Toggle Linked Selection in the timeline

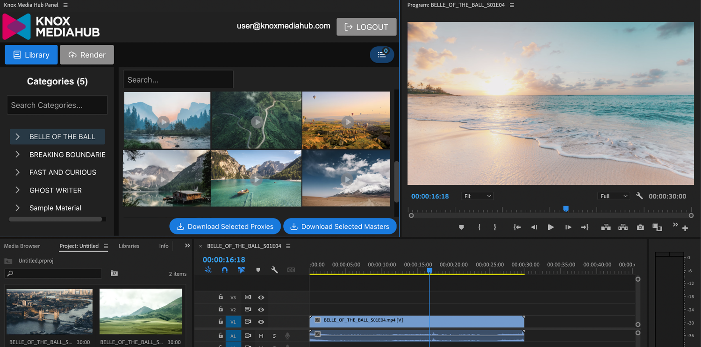coord(241,270)
